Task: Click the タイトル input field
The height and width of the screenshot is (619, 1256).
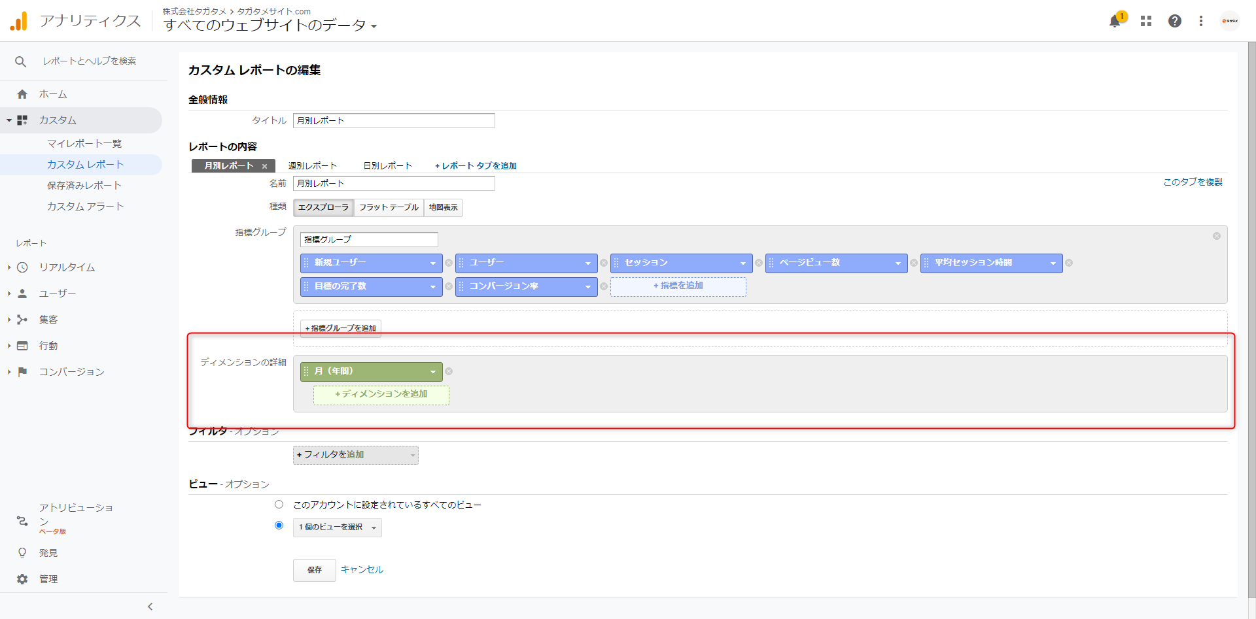Action: [x=394, y=121]
